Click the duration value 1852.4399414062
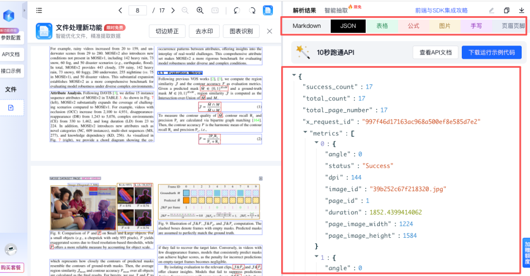This screenshot has width=530, height=276. [x=396, y=212]
